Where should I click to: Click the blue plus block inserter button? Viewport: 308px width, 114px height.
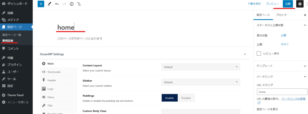(x=41, y=4)
